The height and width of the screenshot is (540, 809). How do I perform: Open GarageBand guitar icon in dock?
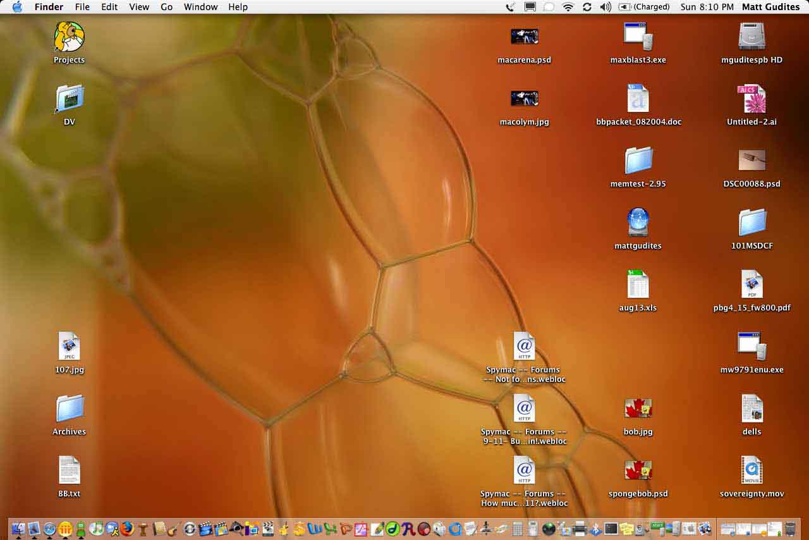pos(173,529)
